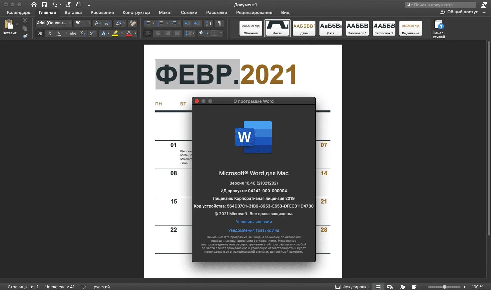
Task: Switch to Outline view in status bar
Action: pyautogui.click(x=402, y=287)
